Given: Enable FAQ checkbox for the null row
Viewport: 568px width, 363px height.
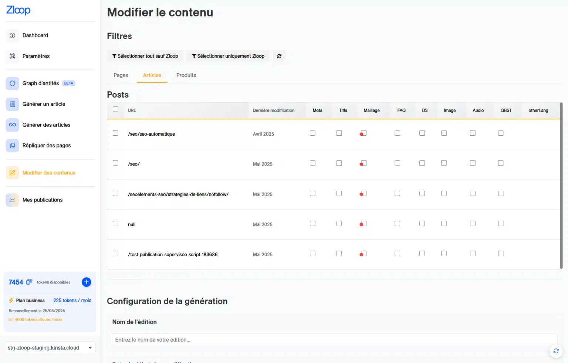Looking at the screenshot, I should (397, 224).
